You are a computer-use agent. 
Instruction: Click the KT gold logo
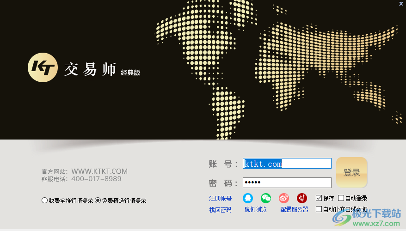(43, 67)
